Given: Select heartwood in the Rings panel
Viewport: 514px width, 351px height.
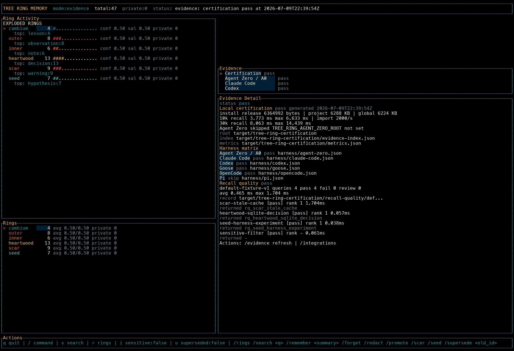Looking at the screenshot, I should (x=63, y=243).
